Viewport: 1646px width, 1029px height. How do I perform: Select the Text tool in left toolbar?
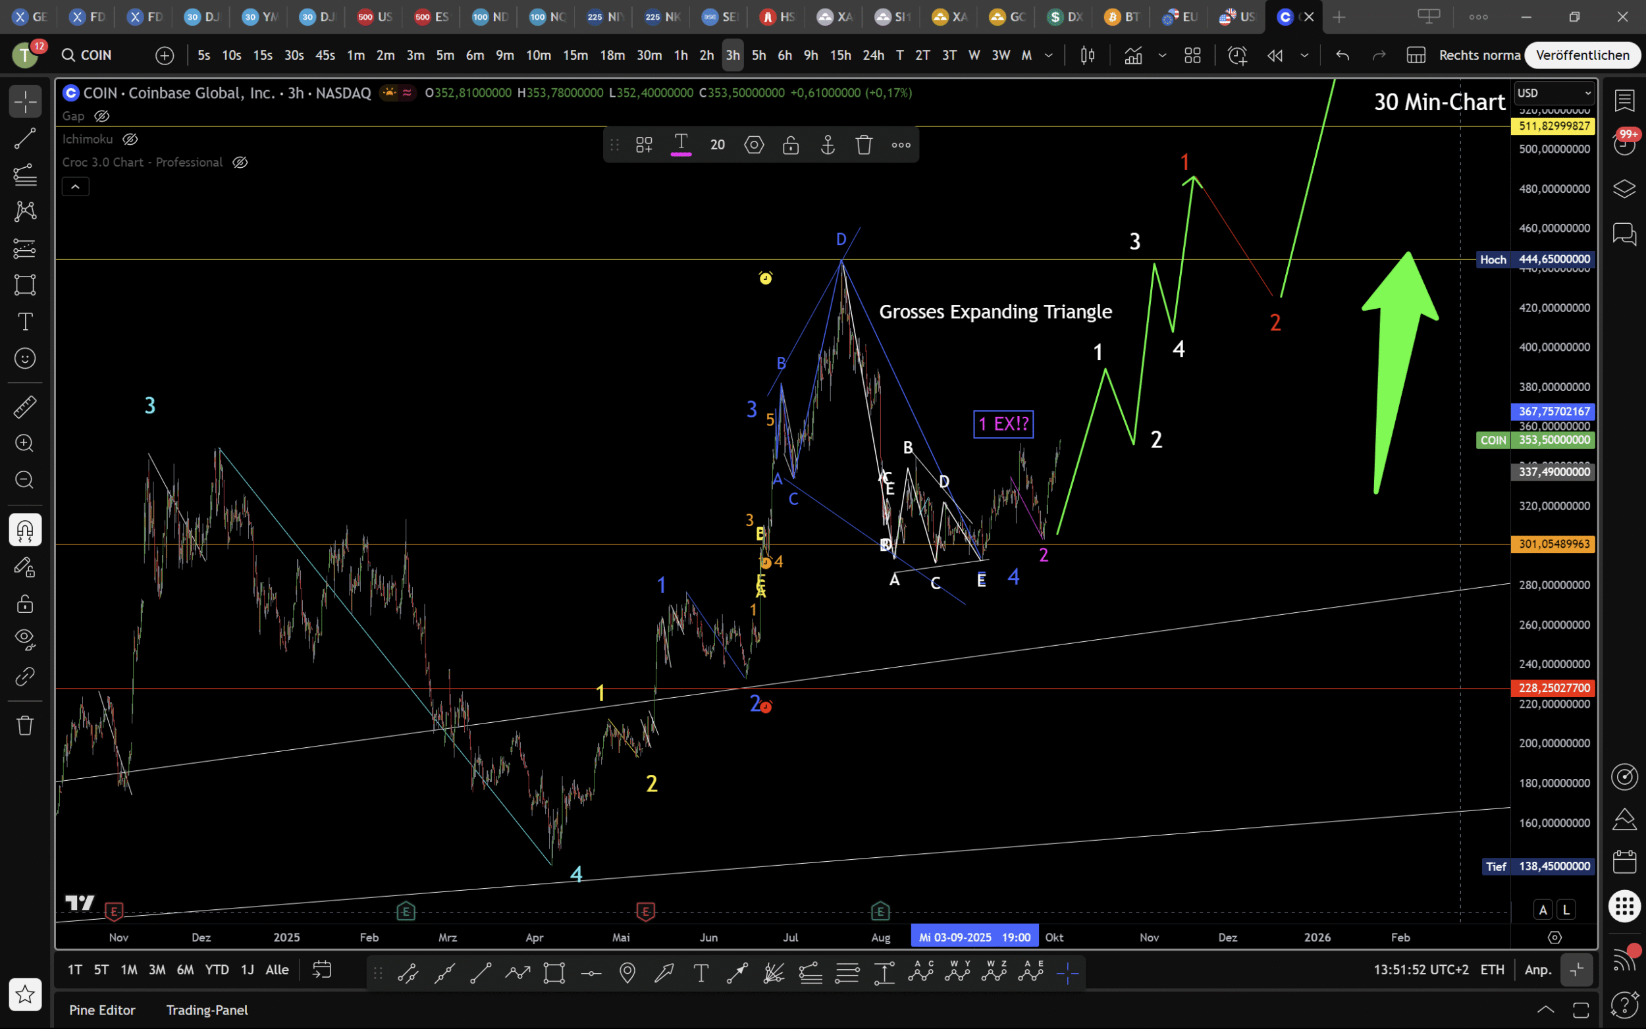pyautogui.click(x=24, y=321)
